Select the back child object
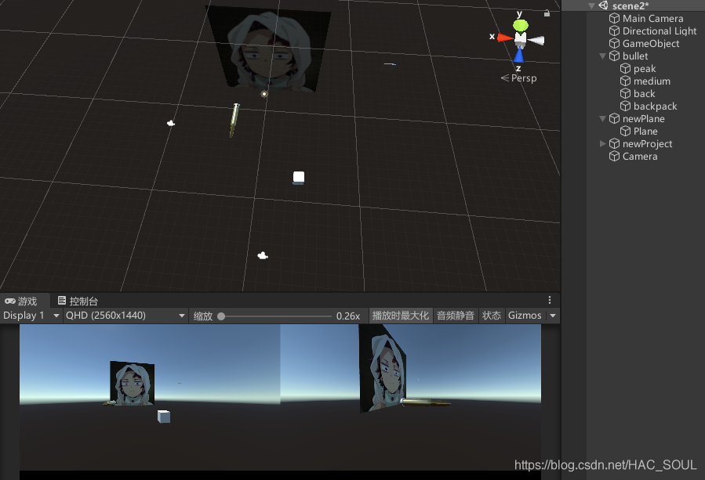This screenshot has height=480, width=705. 644,94
